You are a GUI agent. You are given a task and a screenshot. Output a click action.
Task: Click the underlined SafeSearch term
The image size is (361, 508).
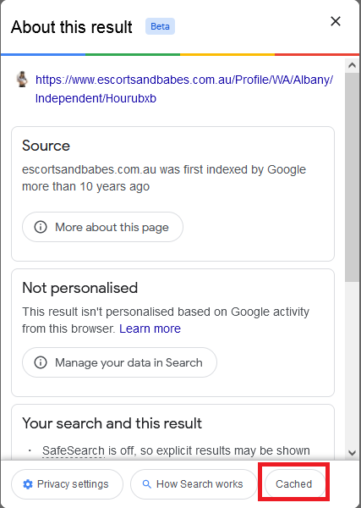pyautogui.click(x=74, y=450)
